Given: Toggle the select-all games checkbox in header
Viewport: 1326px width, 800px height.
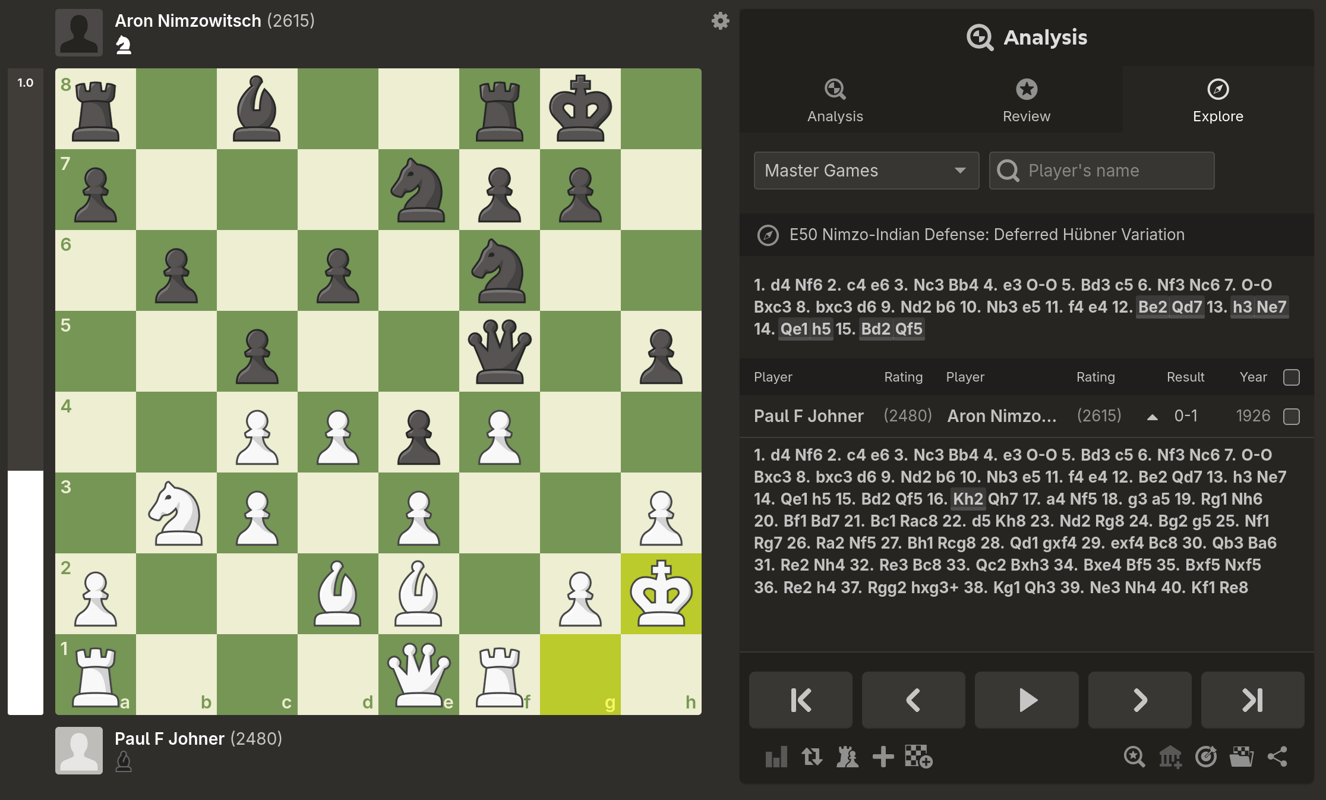Looking at the screenshot, I should pos(1292,377).
